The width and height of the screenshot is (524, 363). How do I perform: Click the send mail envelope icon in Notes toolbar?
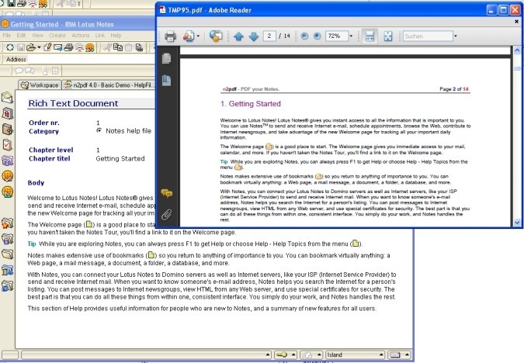tap(57, 47)
